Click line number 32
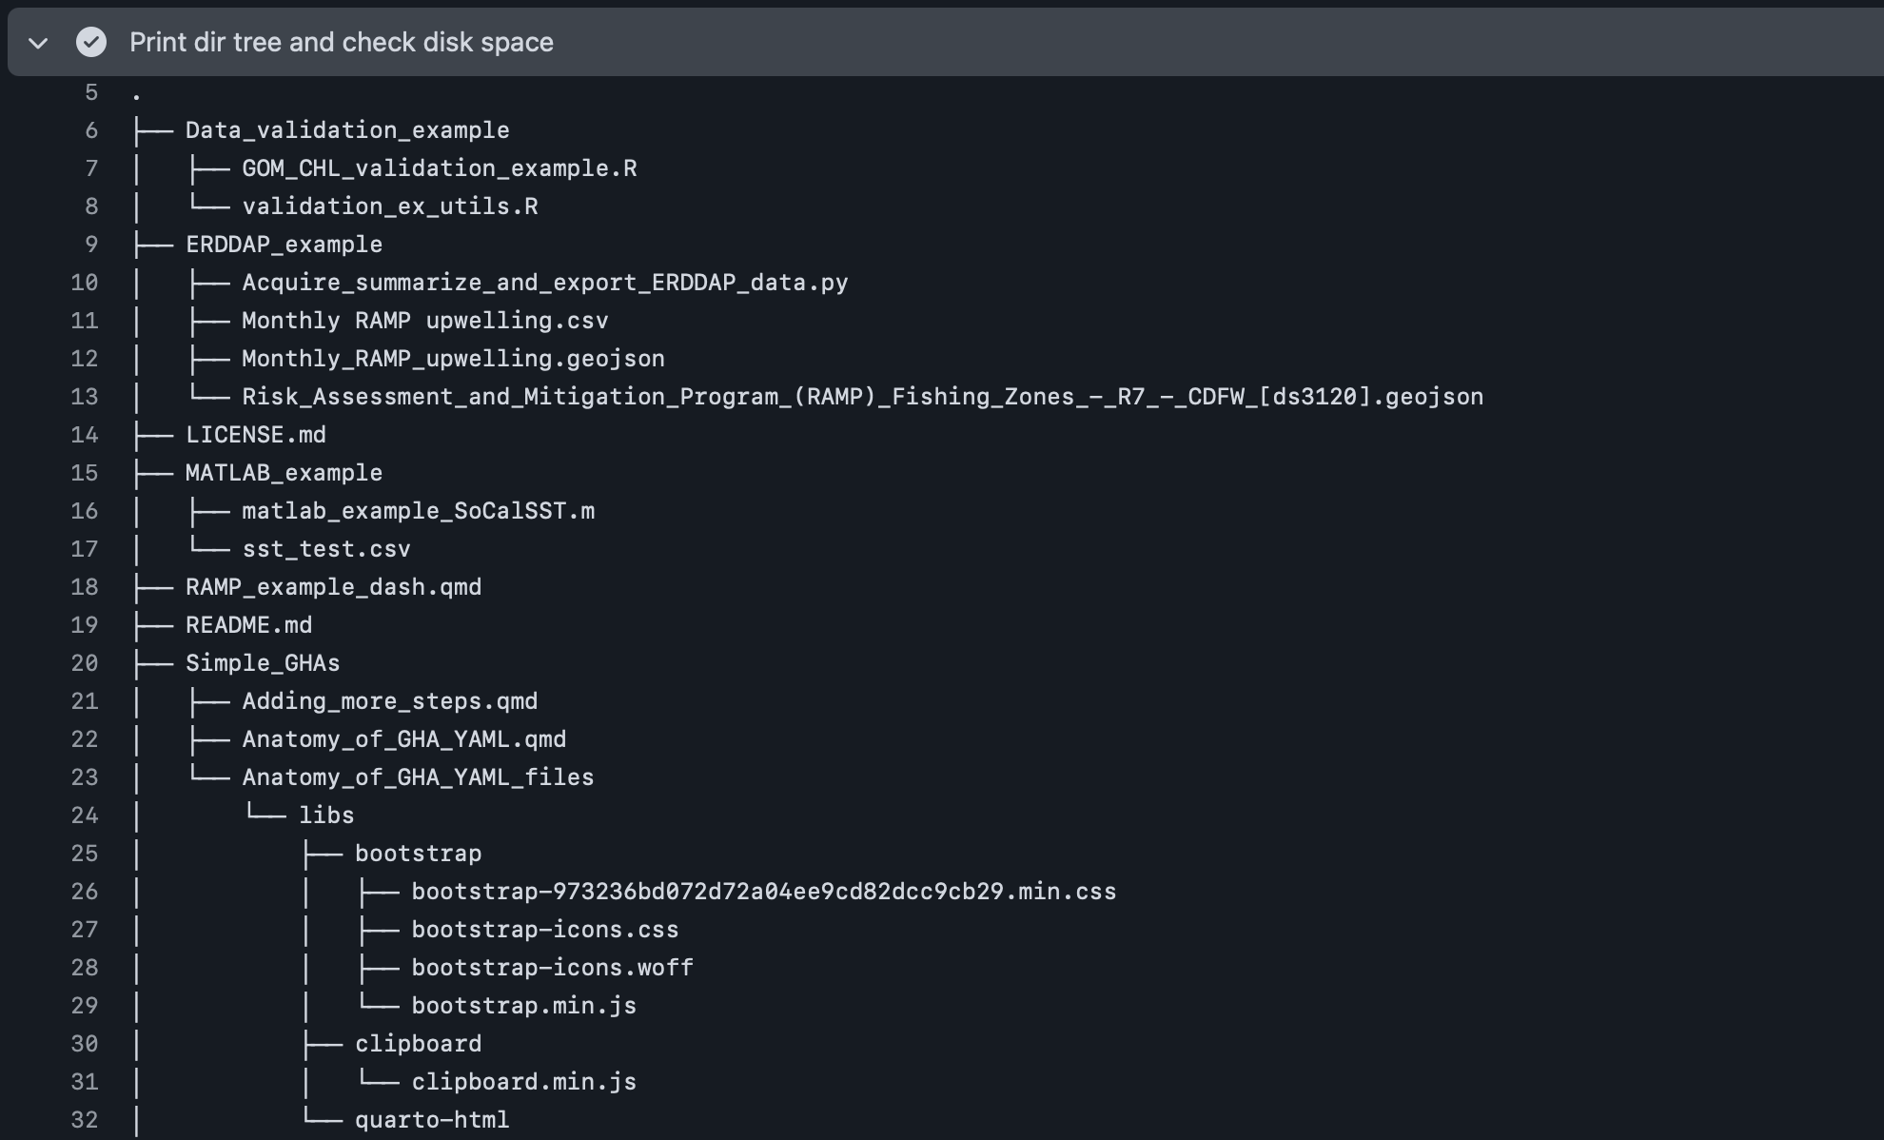Screen dimensions: 1884x1140 tap(85, 1120)
